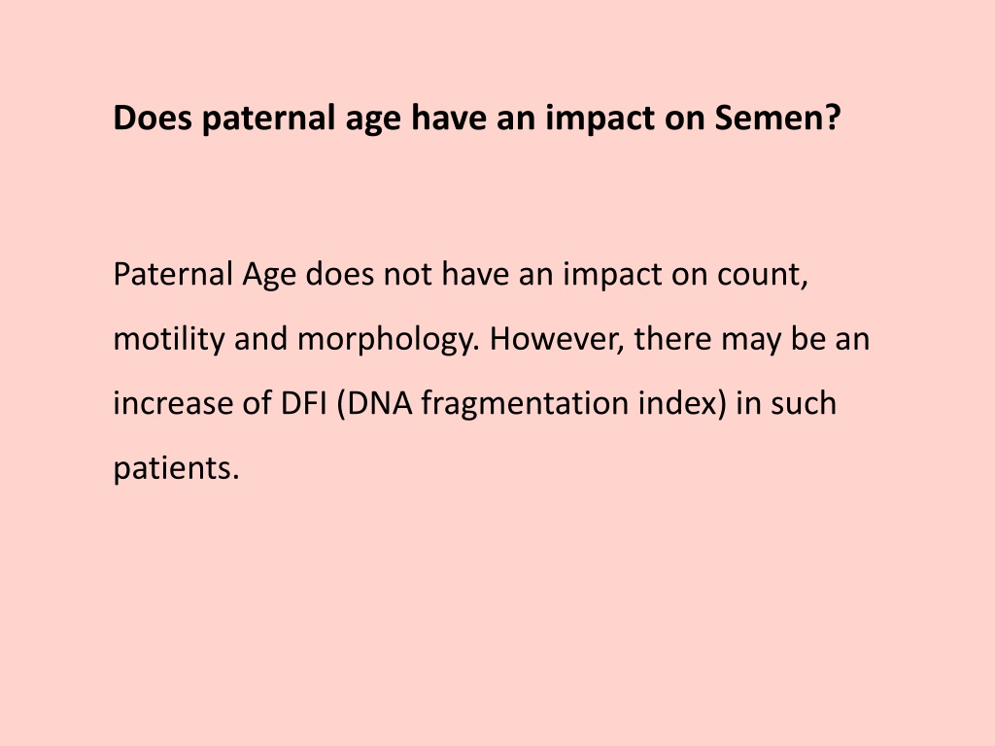
Task: Click the word "impact" in the bold title
Action: point(600,119)
